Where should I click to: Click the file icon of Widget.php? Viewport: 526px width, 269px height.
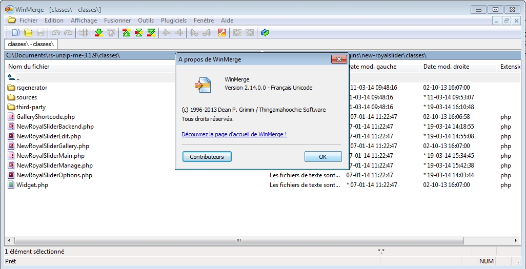(x=11, y=185)
